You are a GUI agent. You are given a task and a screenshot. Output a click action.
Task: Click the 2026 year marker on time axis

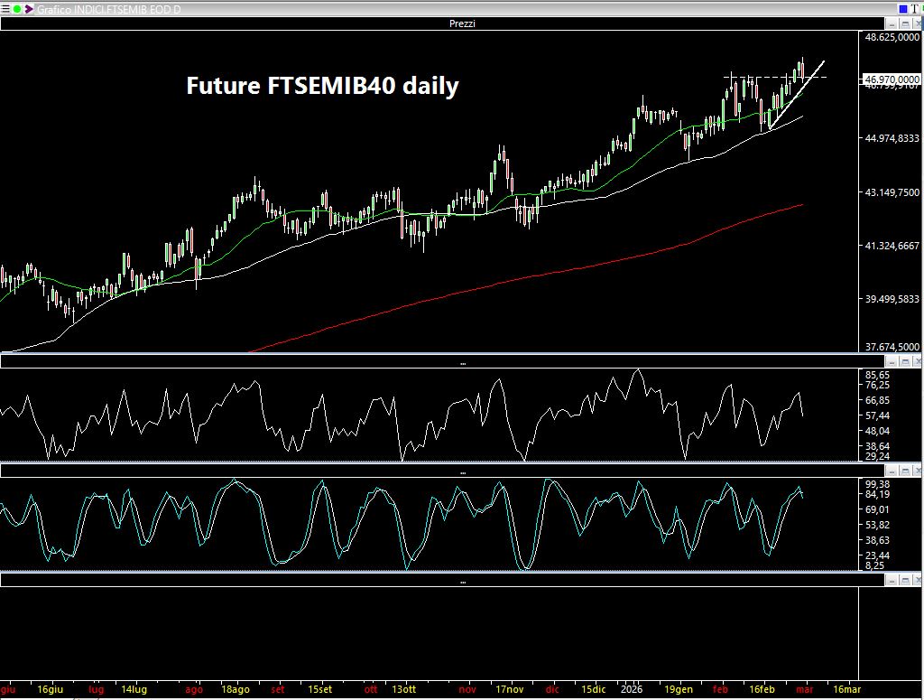click(631, 689)
